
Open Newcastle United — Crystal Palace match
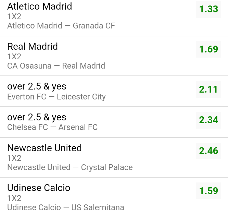(70, 167)
